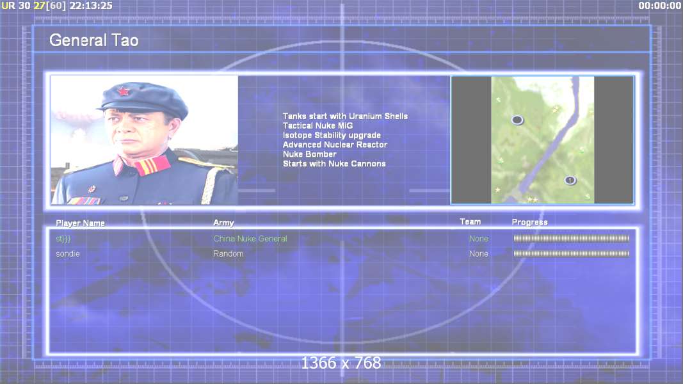683x384 pixels.
Task: Click the Progress column header
Action: pyautogui.click(x=529, y=223)
